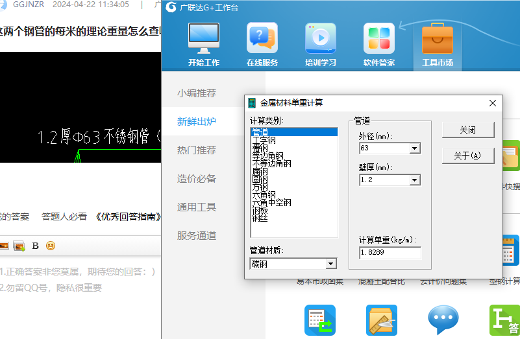Close the 金属材料单重计算 dialog with X
Viewport: 520px width, 339px height.
point(493,103)
